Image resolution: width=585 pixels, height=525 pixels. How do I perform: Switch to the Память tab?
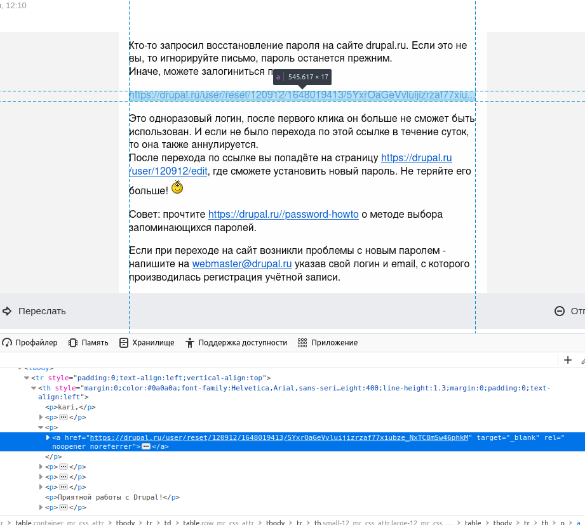(x=88, y=343)
